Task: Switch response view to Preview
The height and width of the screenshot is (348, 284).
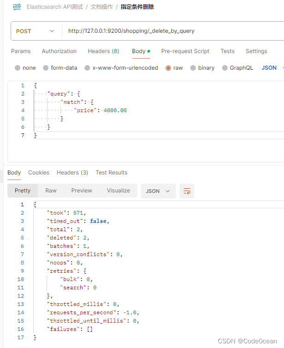Action: click(x=82, y=191)
